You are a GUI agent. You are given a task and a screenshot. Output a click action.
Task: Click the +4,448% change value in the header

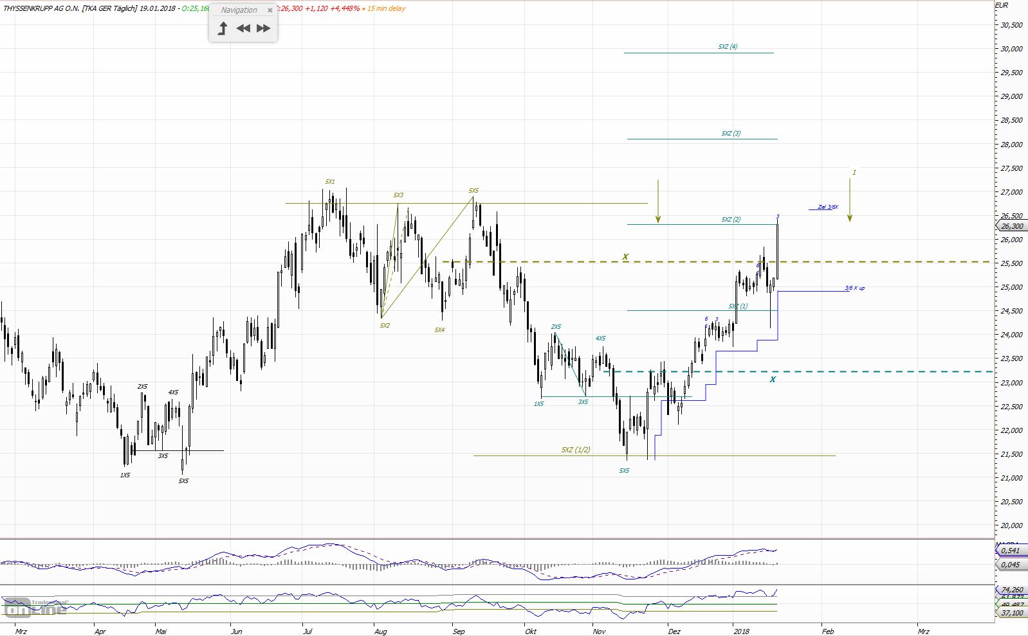click(x=345, y=8)
